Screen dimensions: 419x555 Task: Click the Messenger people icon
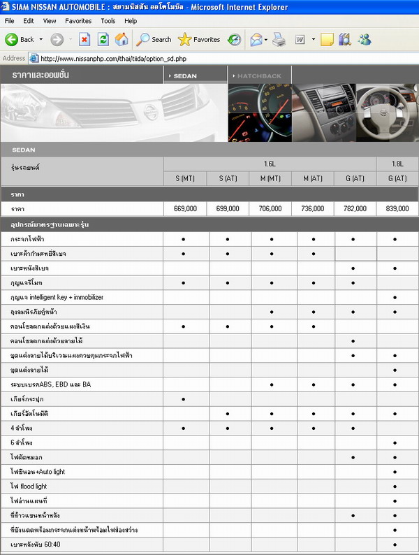[365, 40]
